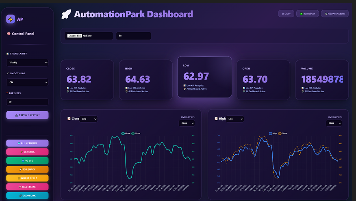Toggle Close legend entry in High chart
This screenshot has width=356, height=201.
[x=283, y=134]
